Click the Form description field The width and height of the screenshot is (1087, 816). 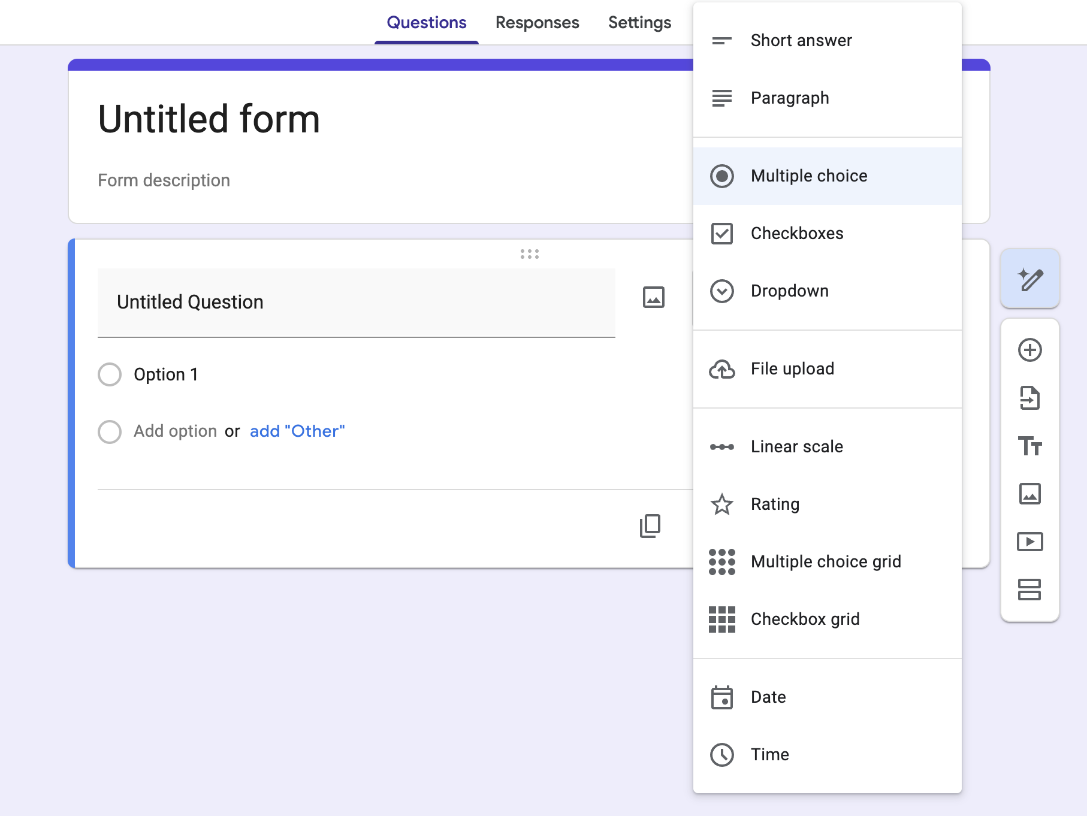(164, 180)
